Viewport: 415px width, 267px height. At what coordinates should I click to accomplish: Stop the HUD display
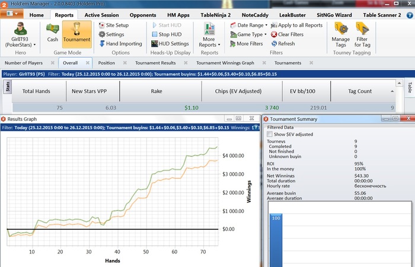167,34
